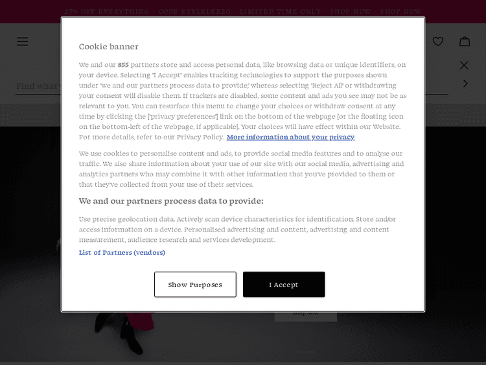Open the shopping bag
Screen dimensions: 486x365
click(x=465, y=41)
